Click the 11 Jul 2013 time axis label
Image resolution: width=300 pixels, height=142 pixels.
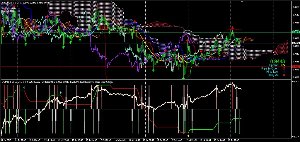click(x=6, y=140)
